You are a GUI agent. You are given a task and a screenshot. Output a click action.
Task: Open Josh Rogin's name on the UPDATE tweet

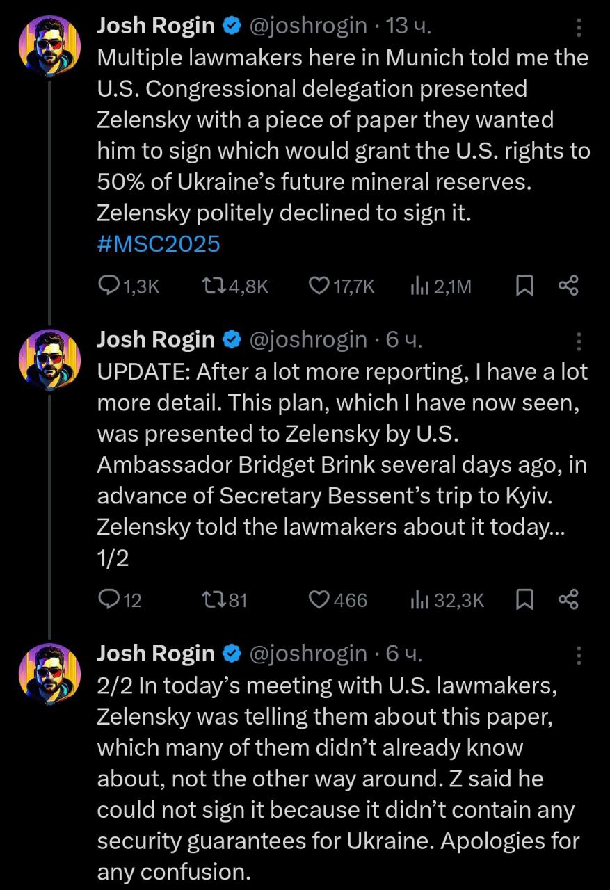(156, 339)
